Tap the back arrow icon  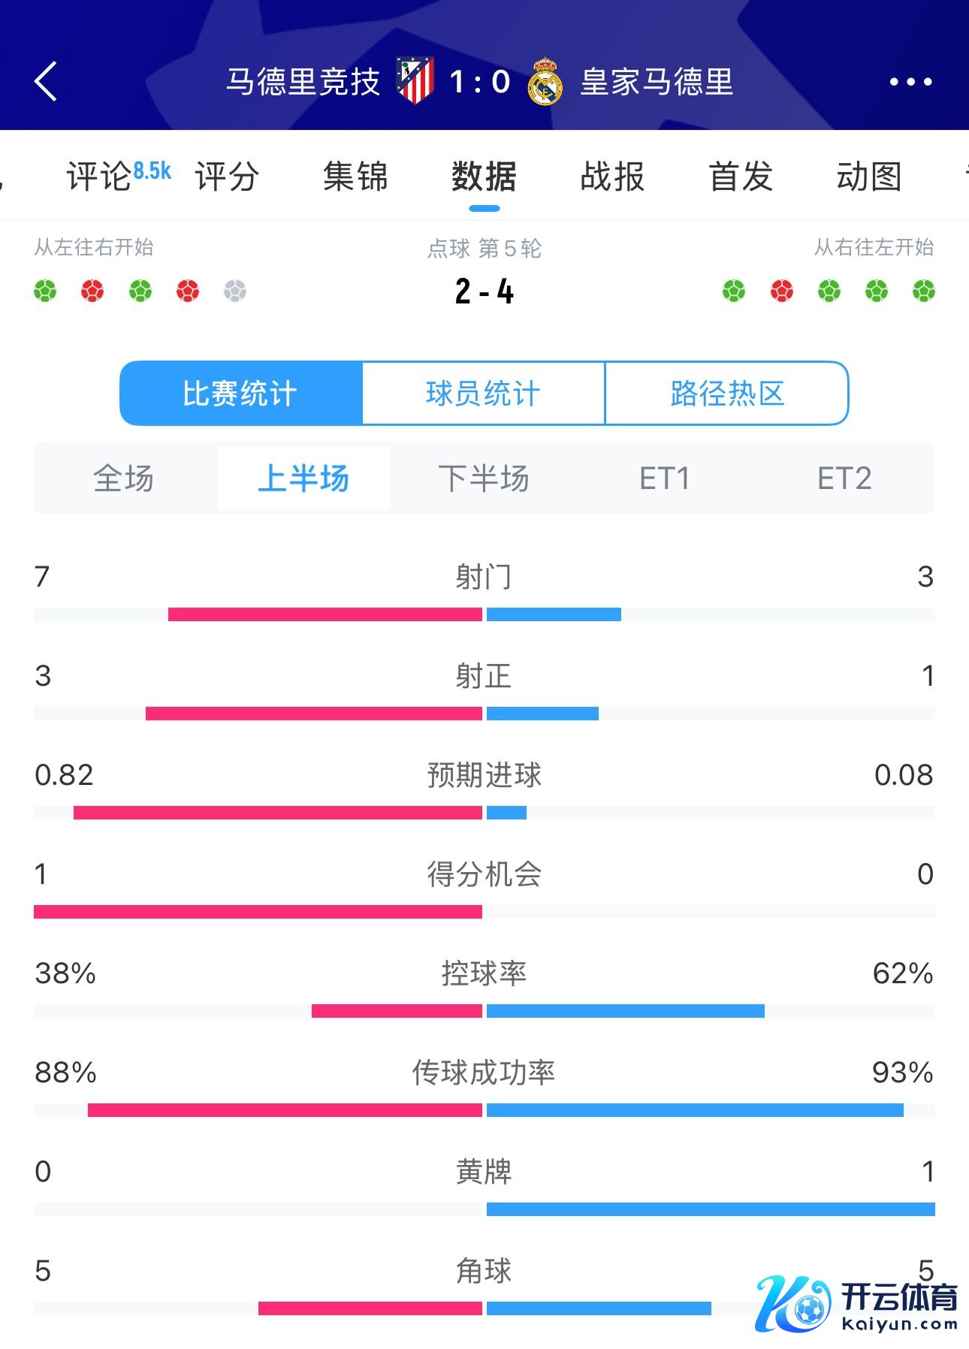pyautogui.click(x=46, y=81)
